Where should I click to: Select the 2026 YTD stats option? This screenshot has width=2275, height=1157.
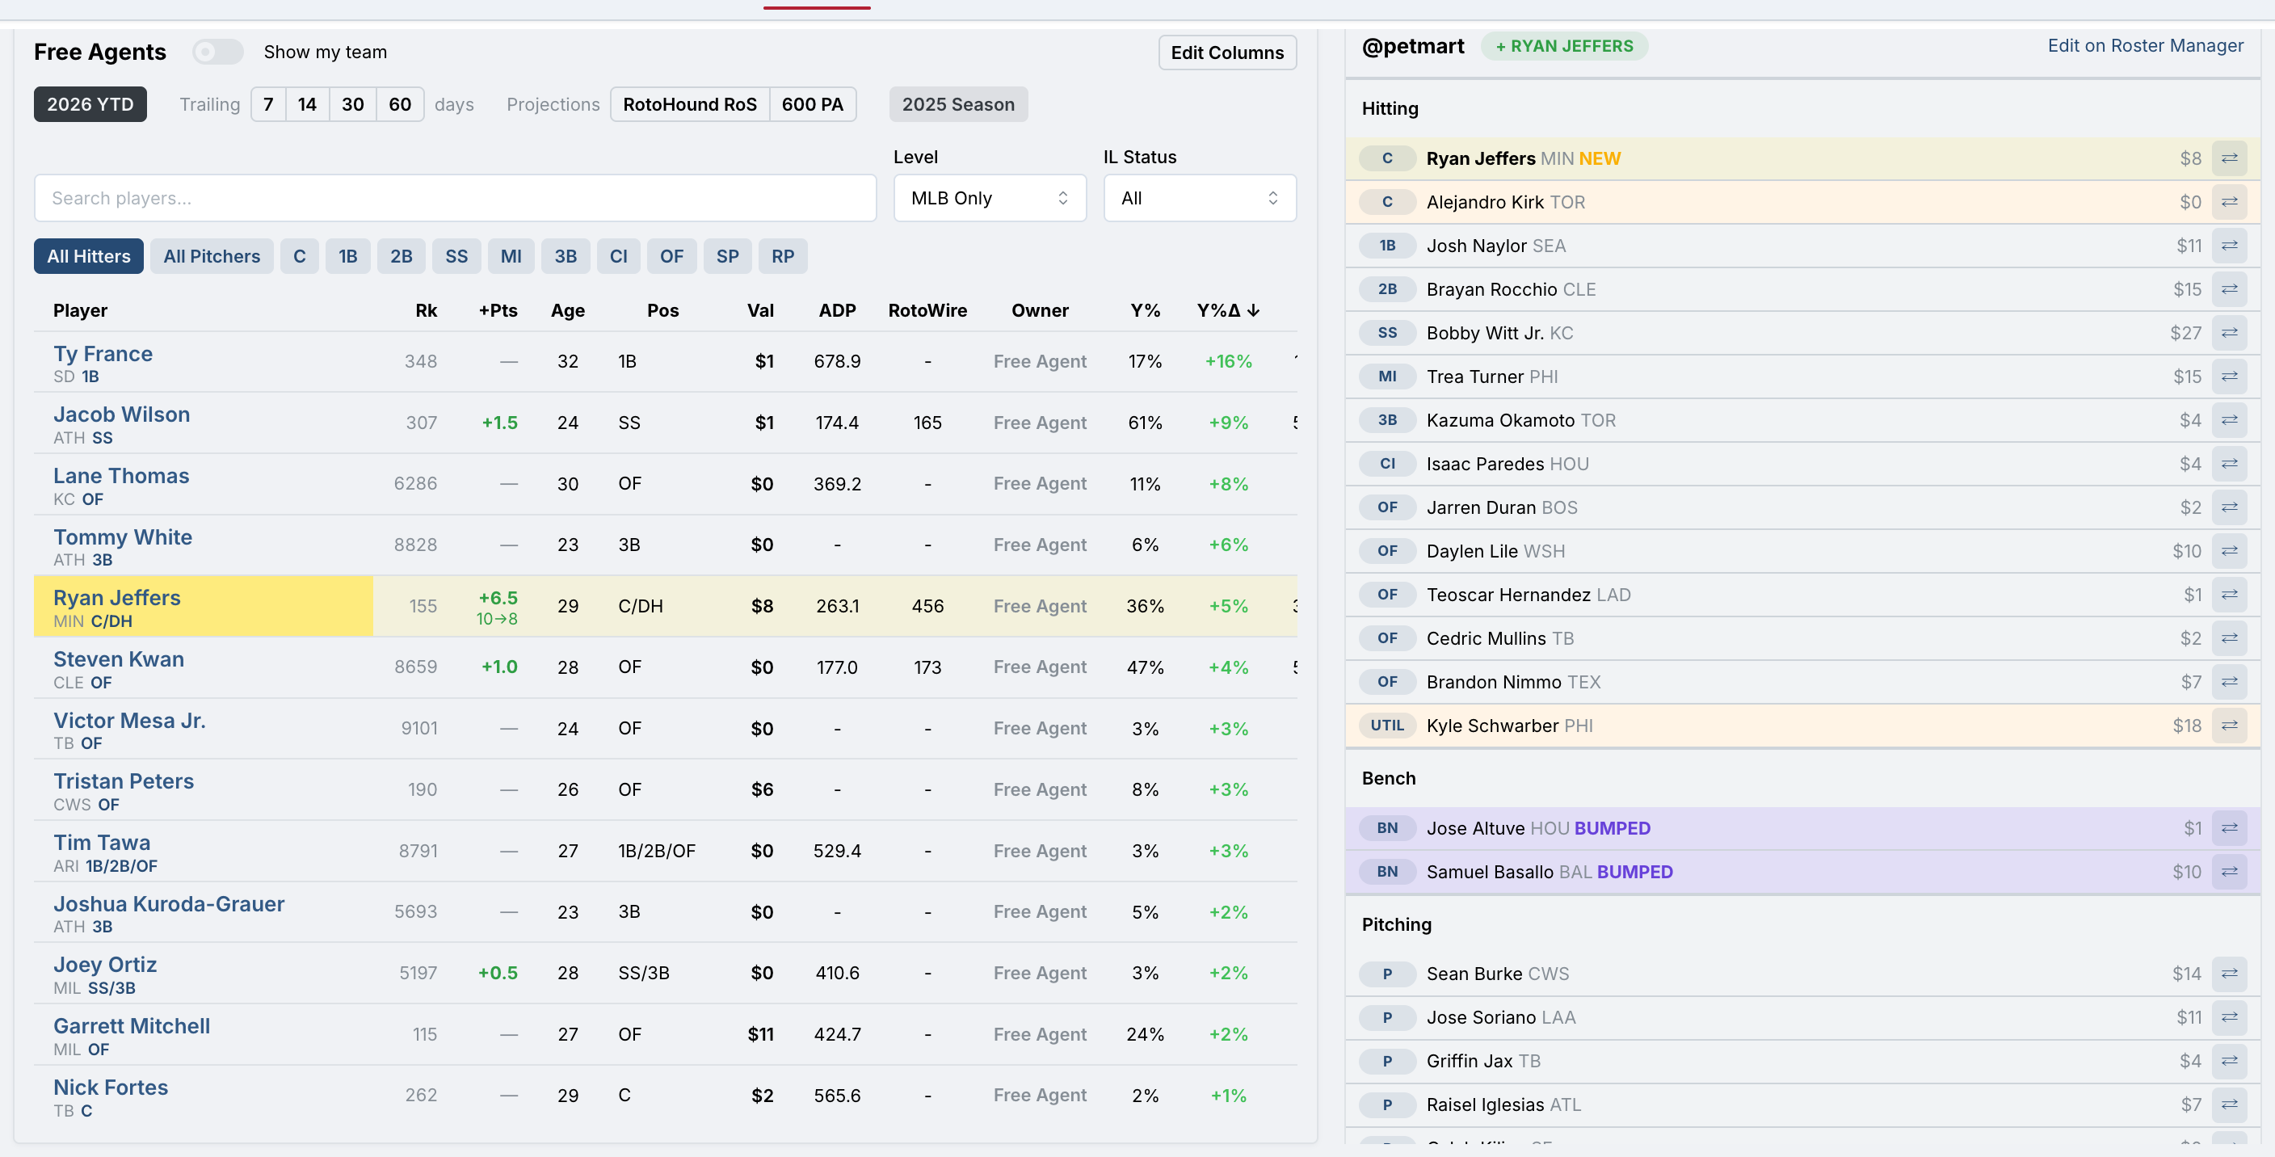point(90,104)
